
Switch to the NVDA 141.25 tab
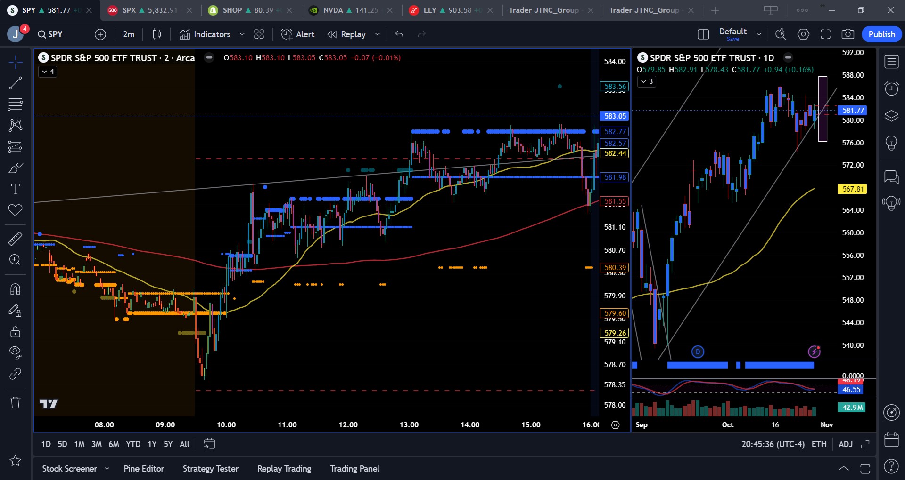point(351,10)
